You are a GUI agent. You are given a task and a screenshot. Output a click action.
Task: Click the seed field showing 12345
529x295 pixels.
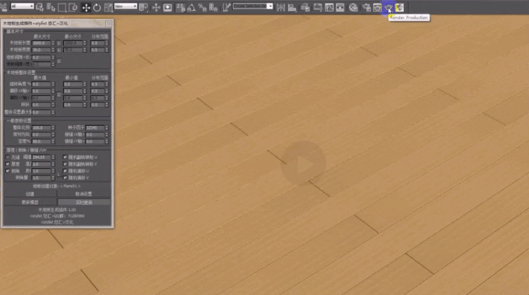(95, 128)
